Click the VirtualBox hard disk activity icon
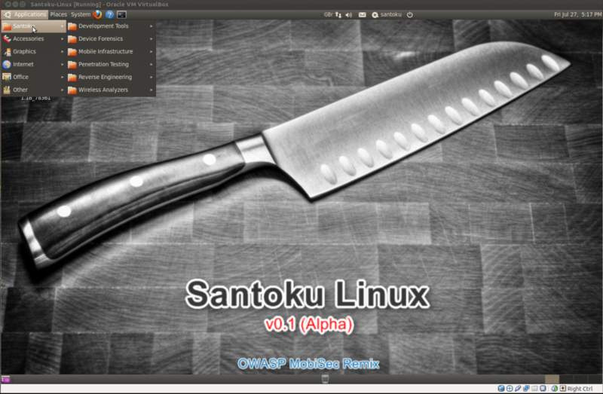This screenshot has width=603, height=394. point(501,388)
